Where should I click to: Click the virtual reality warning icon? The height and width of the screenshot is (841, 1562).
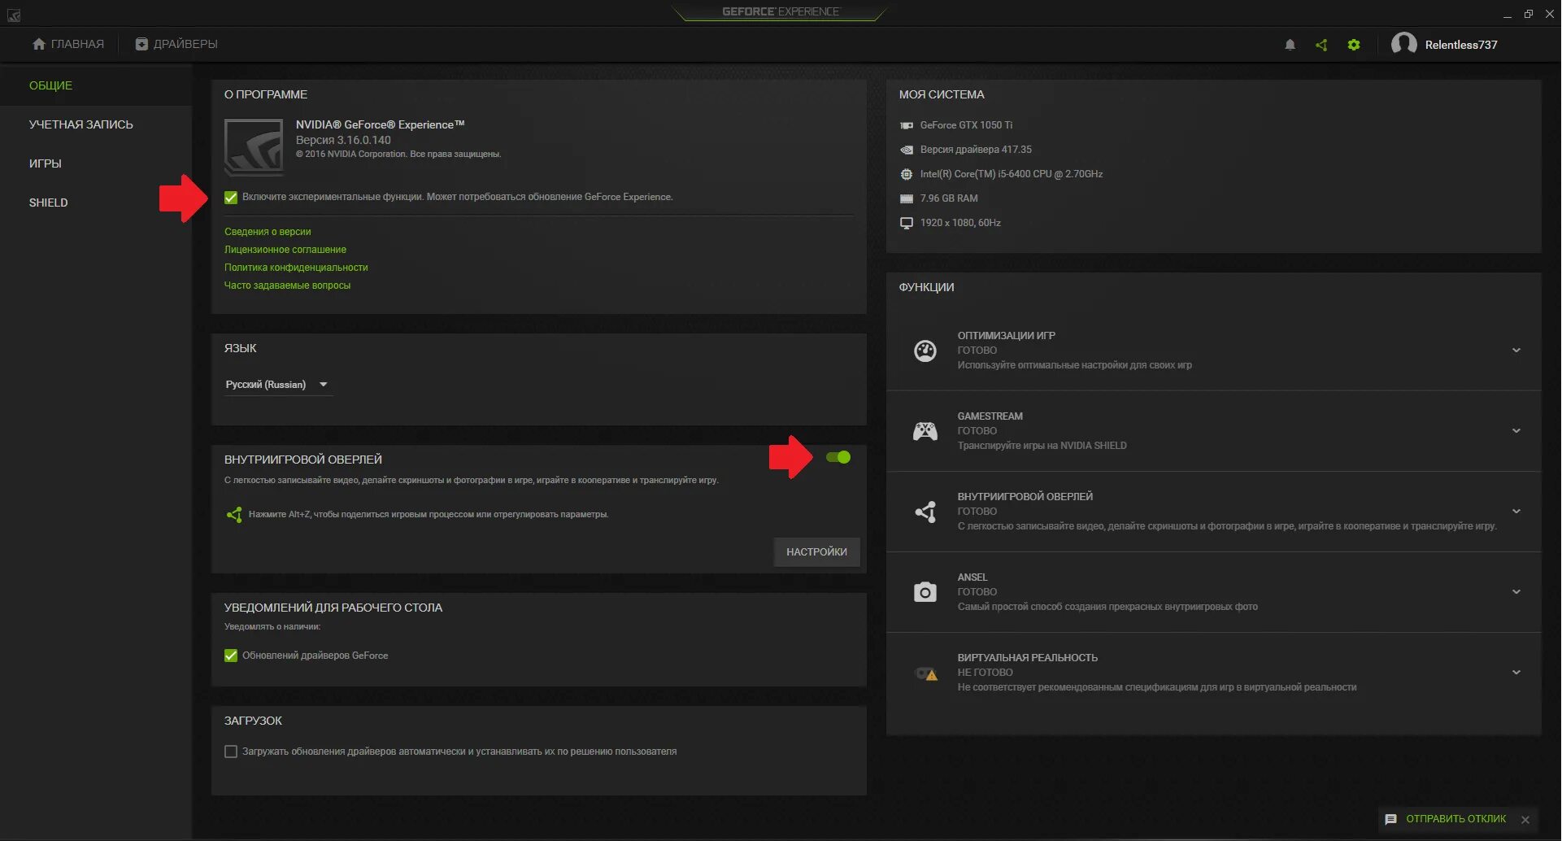pyautogui.click(x=926, y=673)
